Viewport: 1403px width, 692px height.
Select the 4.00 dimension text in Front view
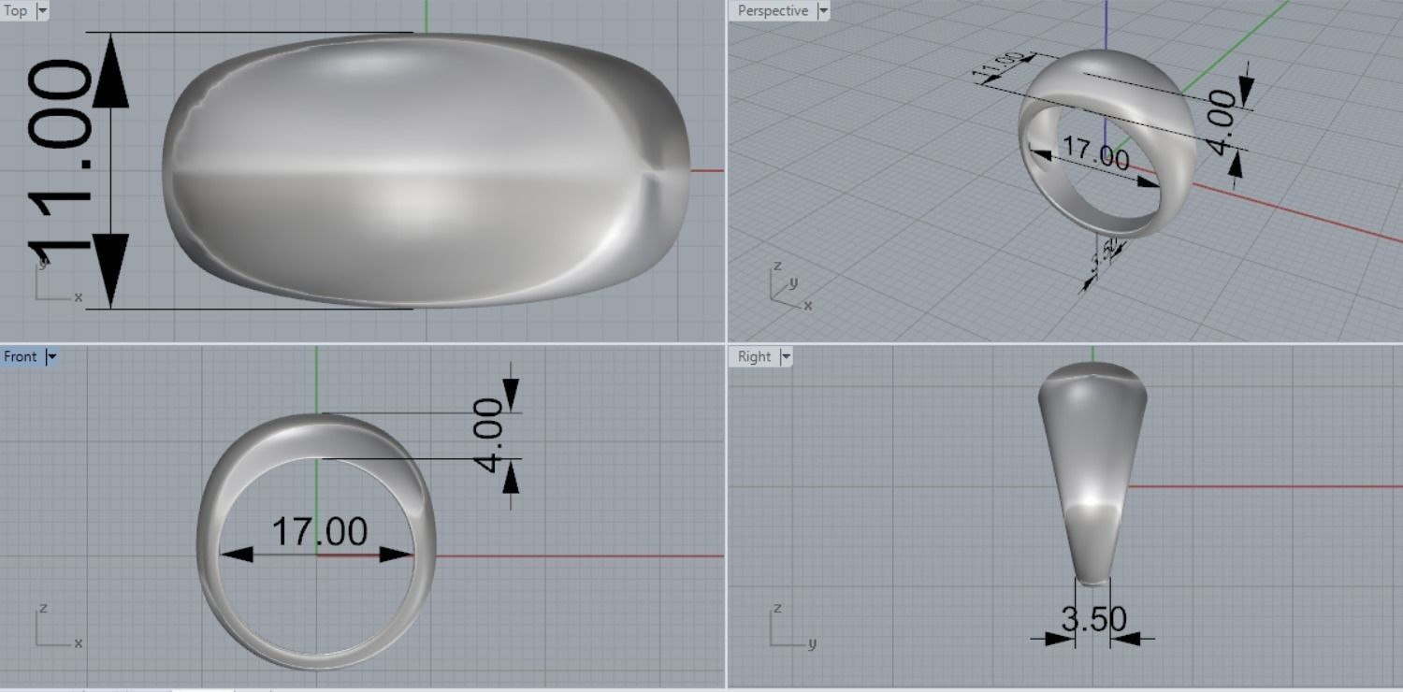coord(490,435)
